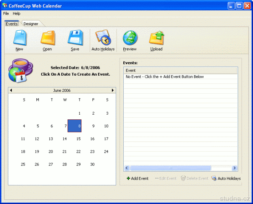Select June 21 on the calendar
The height and width of the screenshot is (204, 253).
click(x=64, y=152)
